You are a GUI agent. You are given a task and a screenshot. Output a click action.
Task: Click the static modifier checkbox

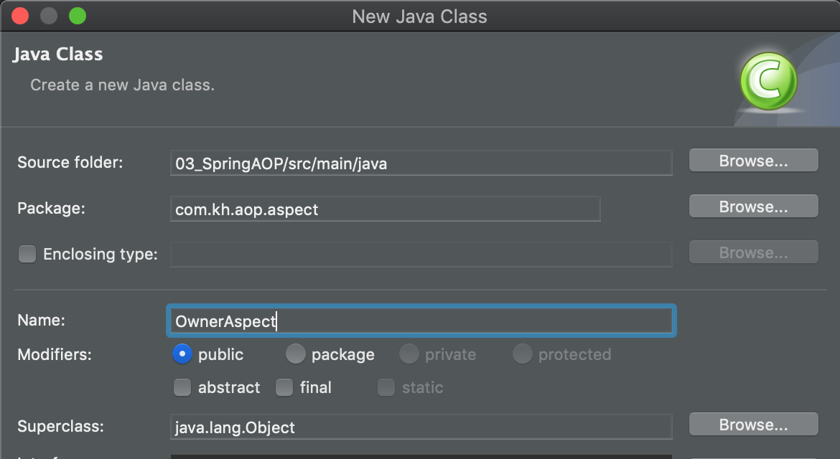coord(386,387)
